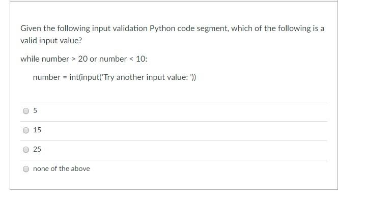Click the '10:' at end of while line
This screenshot has width=367, height=199.
coord(142,59)
